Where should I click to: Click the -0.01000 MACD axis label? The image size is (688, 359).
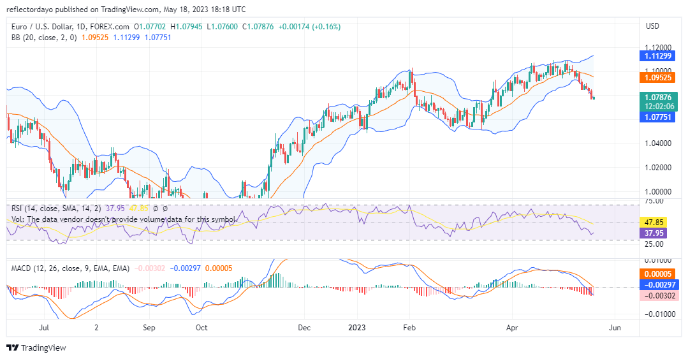point(659,314)
